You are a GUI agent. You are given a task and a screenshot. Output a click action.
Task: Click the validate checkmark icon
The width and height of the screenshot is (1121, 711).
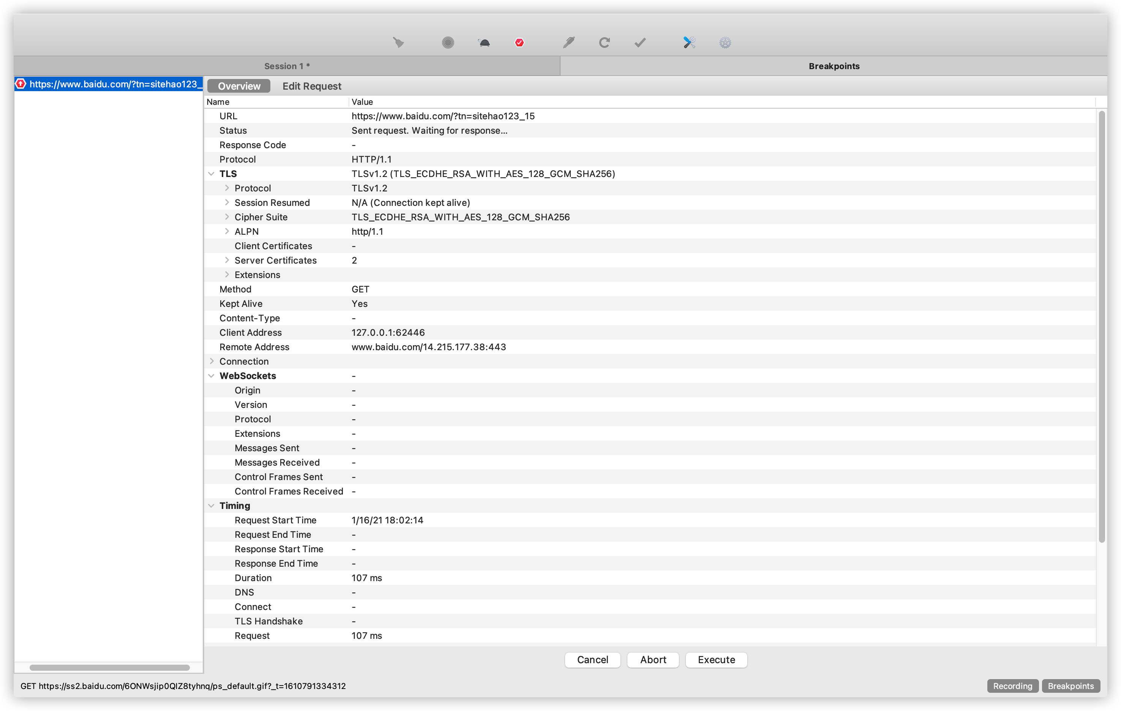[640, 43]
